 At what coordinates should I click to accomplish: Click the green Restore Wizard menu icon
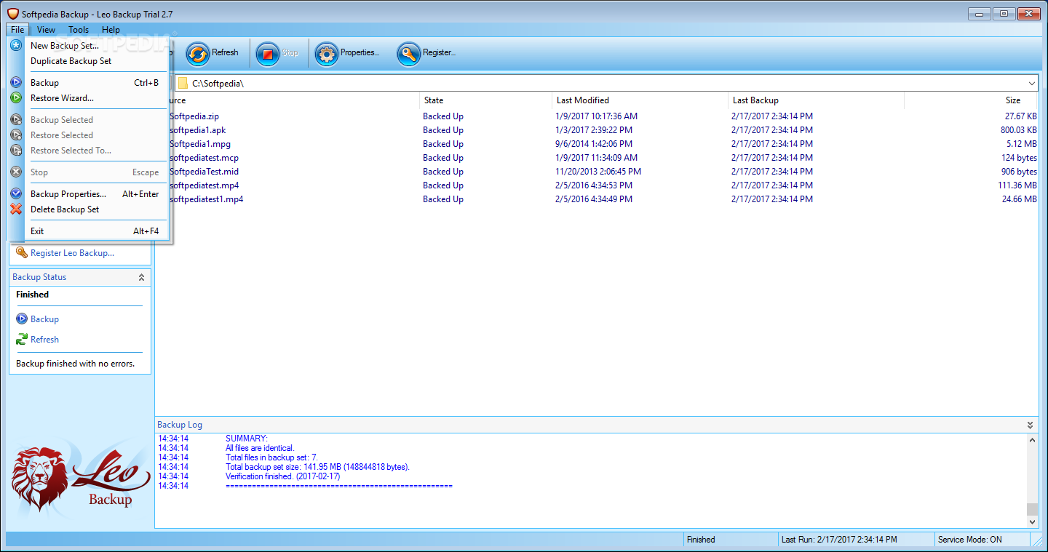[16, 97]
